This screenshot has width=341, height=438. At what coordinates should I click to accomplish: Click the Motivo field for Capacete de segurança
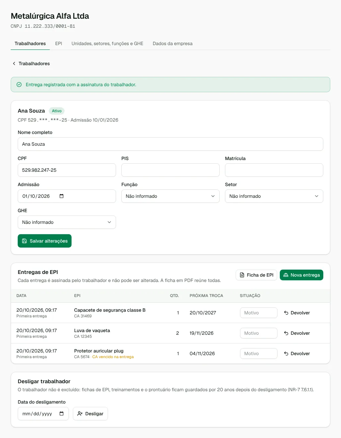tap(259, 313)
